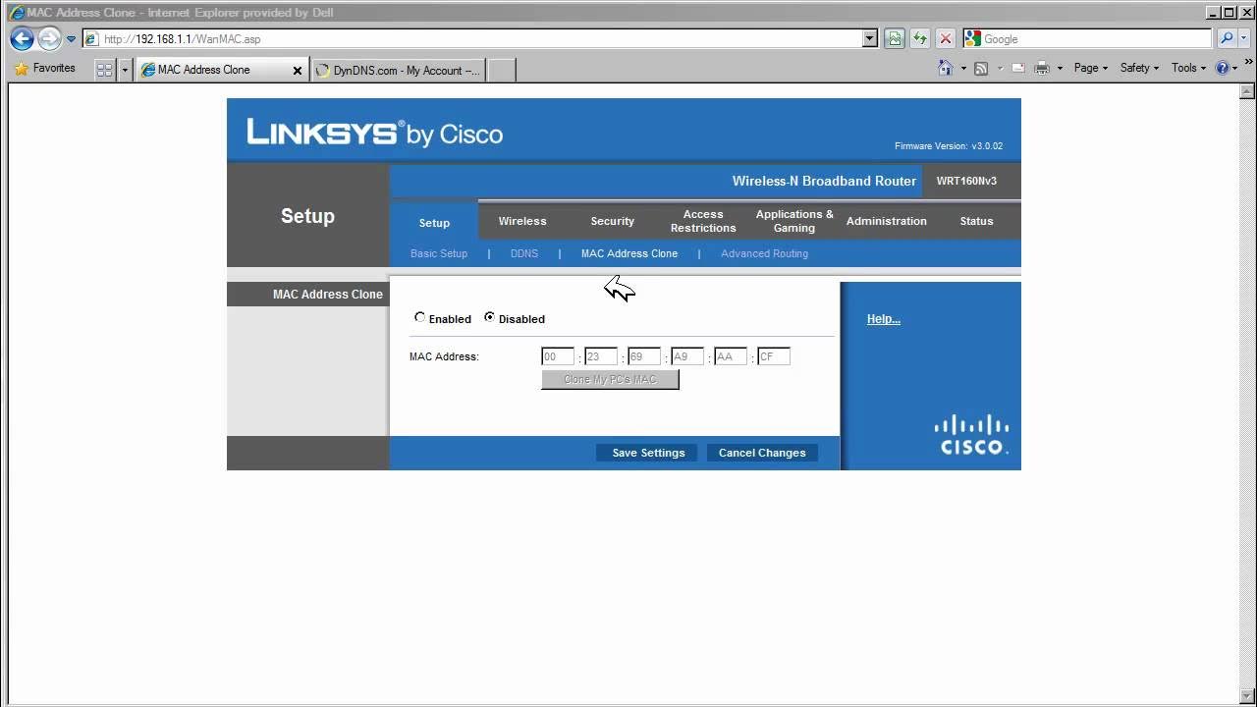Click the Home icon in command bar
The height and width of the screenshot is (707, 1257).
pos(945,68)
